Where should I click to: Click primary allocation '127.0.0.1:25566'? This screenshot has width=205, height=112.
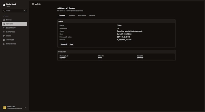[124, 37]
